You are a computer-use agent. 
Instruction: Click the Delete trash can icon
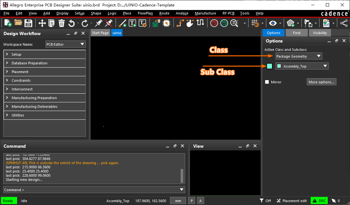[62, 23]
